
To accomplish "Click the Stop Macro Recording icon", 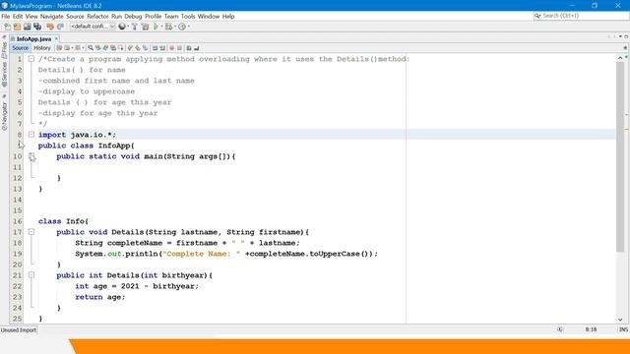I will click(179, 48).
